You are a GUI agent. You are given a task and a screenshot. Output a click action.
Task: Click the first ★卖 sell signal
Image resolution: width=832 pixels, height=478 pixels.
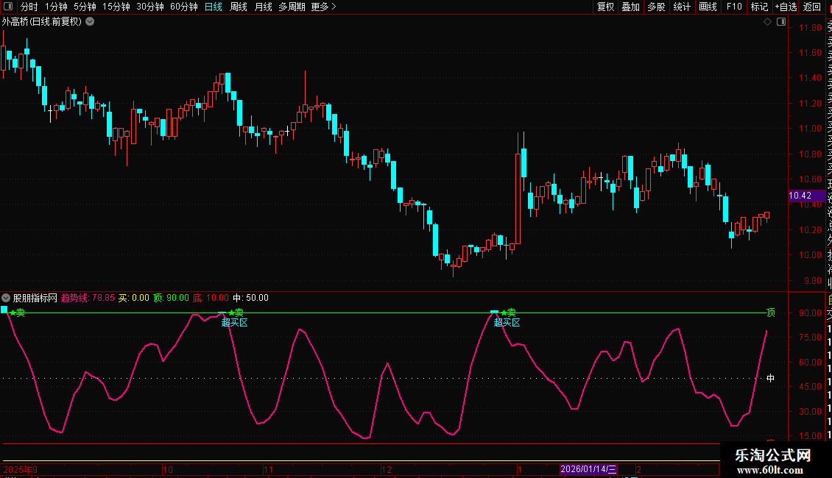[x=18, y=313]
